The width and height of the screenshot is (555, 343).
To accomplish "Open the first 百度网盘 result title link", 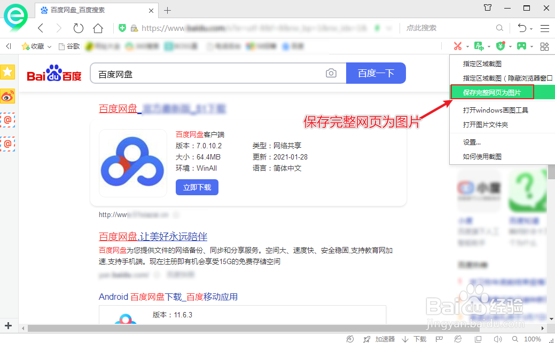I will coord(162,109).
